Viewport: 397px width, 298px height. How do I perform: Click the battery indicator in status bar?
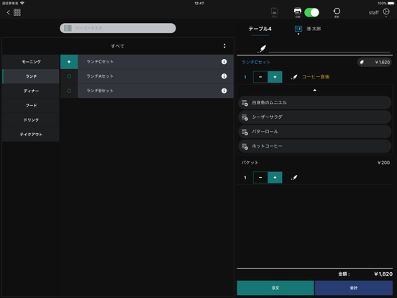391,4
